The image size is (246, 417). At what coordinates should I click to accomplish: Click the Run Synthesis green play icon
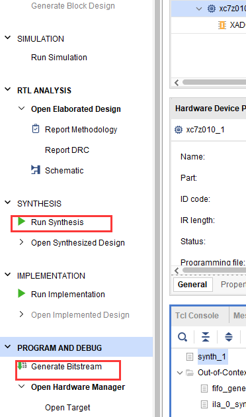22,222
